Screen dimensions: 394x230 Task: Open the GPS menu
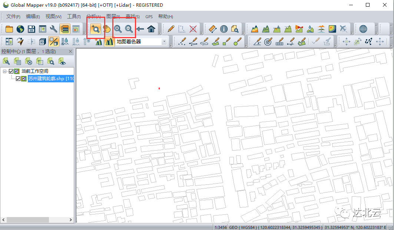[149, 17]
